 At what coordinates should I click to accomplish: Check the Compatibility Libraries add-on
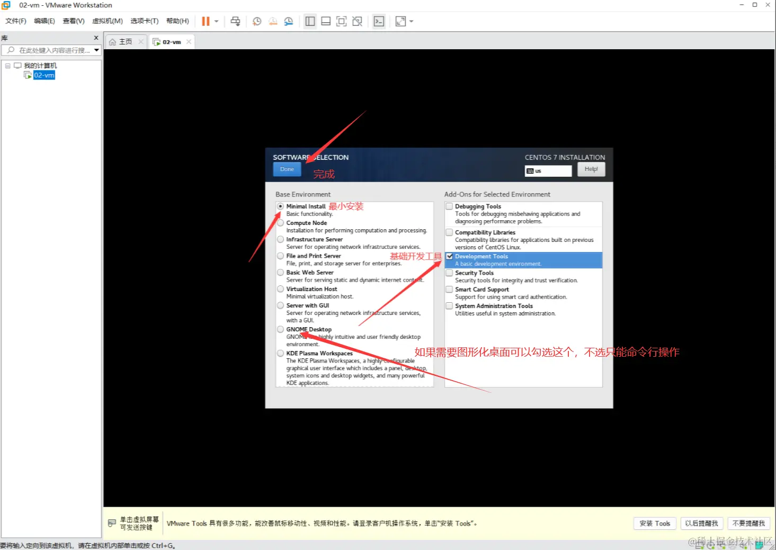[449, 232]
